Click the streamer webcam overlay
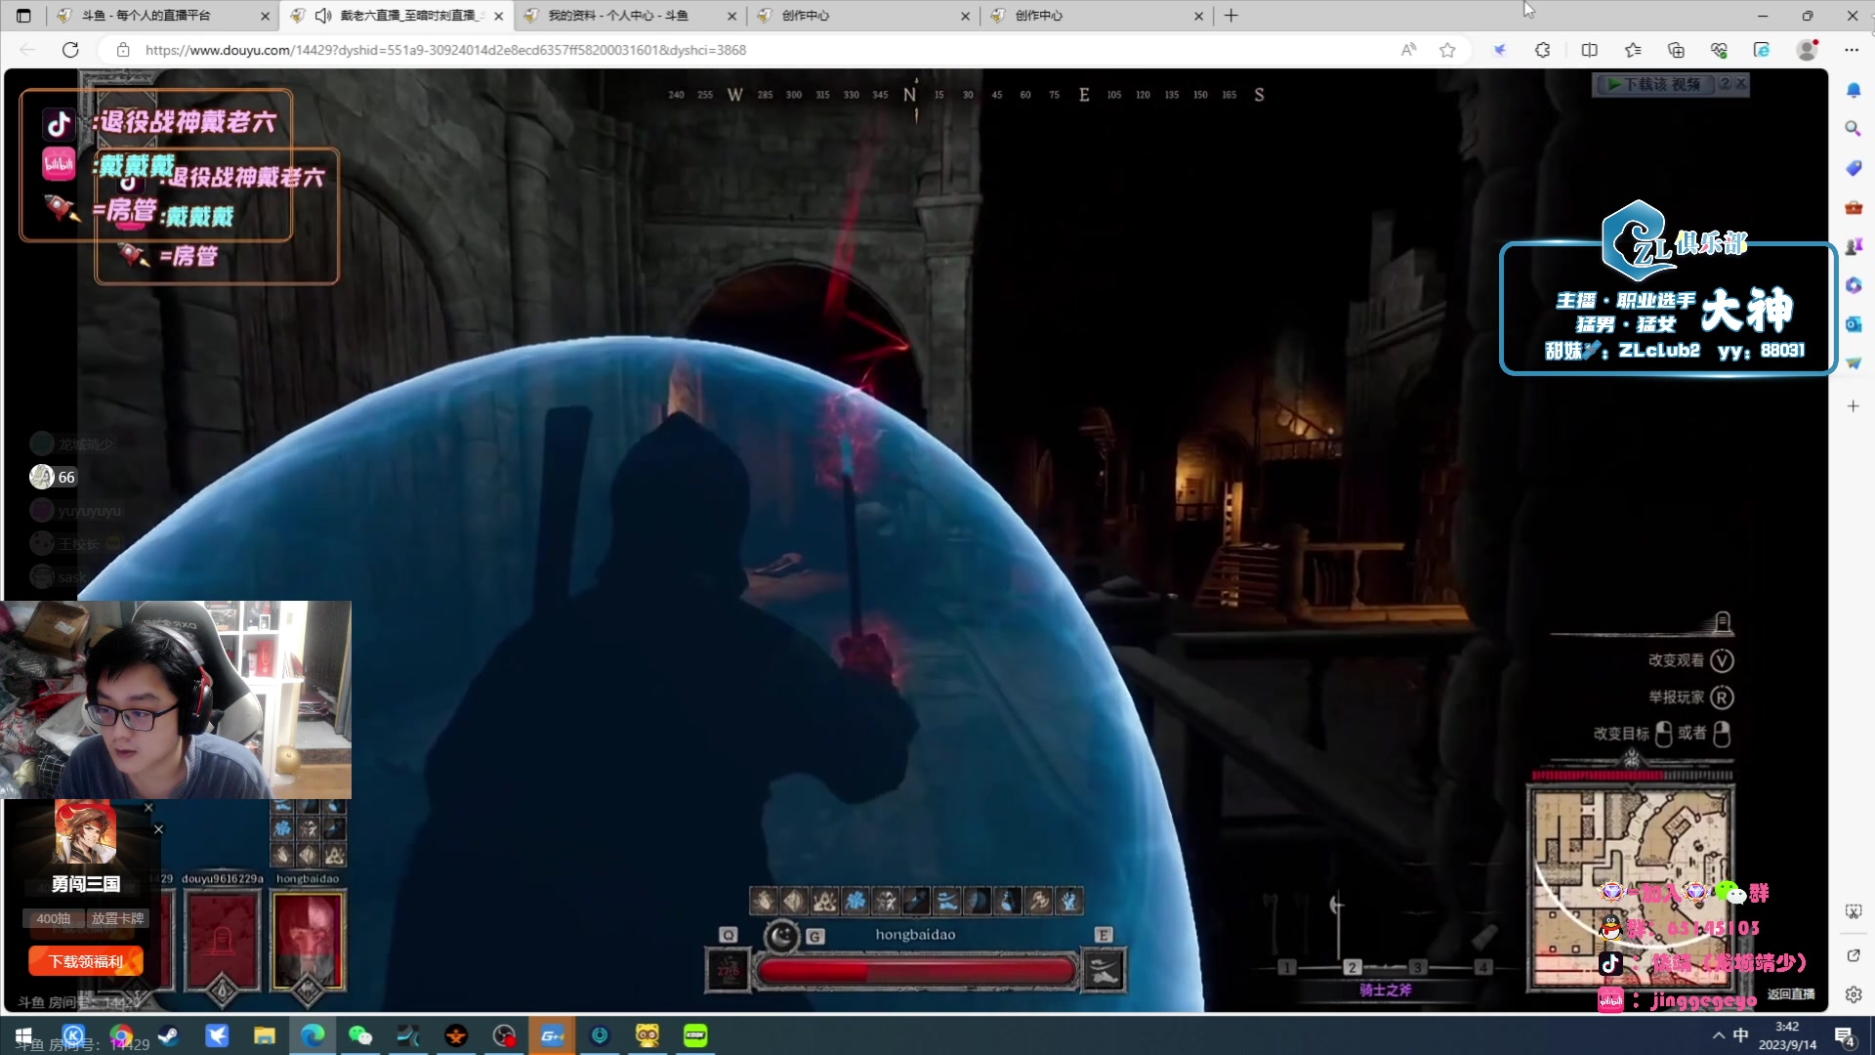Viewport: 1875px width, 1055px height. [176, 699]
